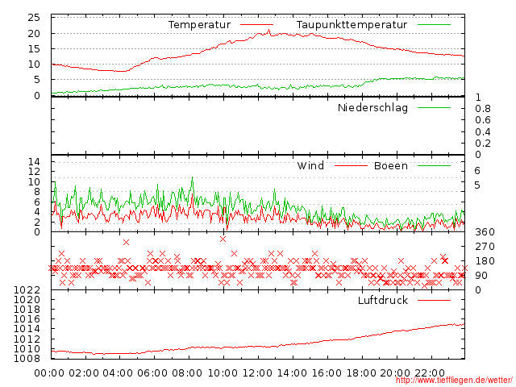Click the 04:00 time axis label
This screenshot has width=516, height=387.
118,373
